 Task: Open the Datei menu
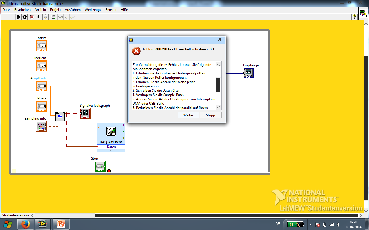[6, 10]
